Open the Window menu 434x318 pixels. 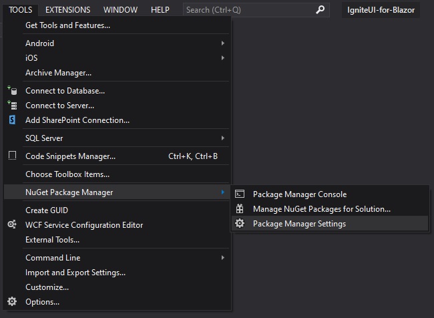pyautogui.click(x=120, y=10)
